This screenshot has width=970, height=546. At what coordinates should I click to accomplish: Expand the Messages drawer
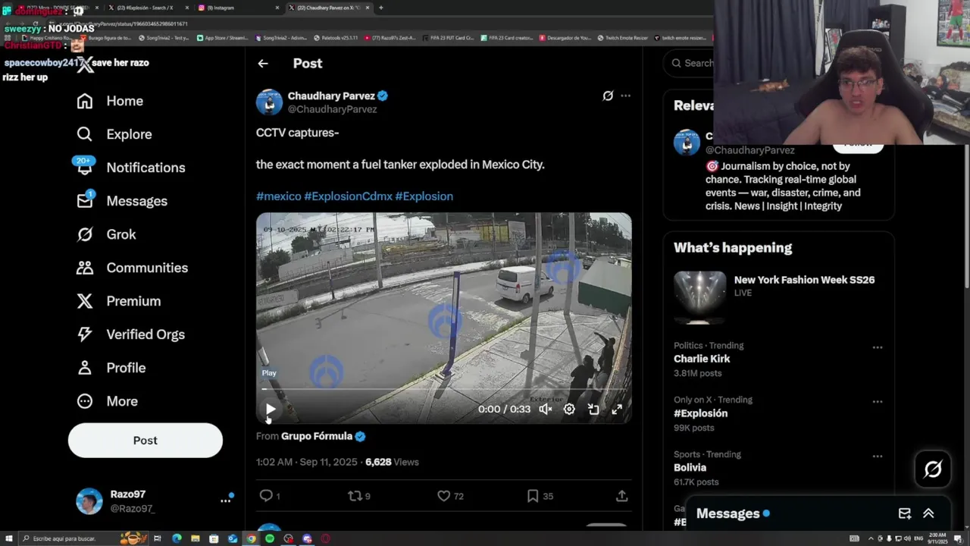[x=928, y=513]
